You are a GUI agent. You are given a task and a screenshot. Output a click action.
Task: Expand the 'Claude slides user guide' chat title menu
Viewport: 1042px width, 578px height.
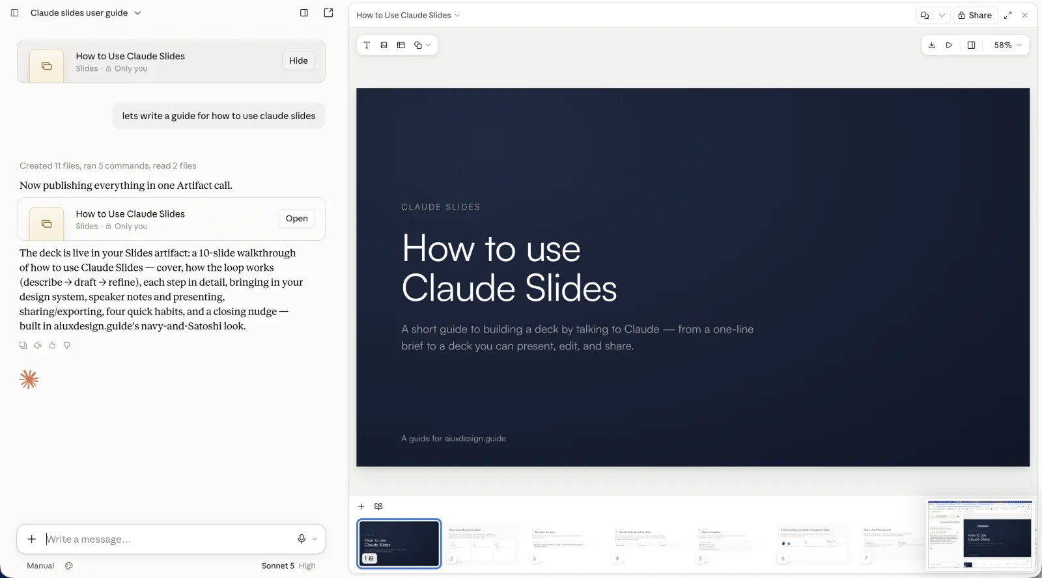(85, 13)
